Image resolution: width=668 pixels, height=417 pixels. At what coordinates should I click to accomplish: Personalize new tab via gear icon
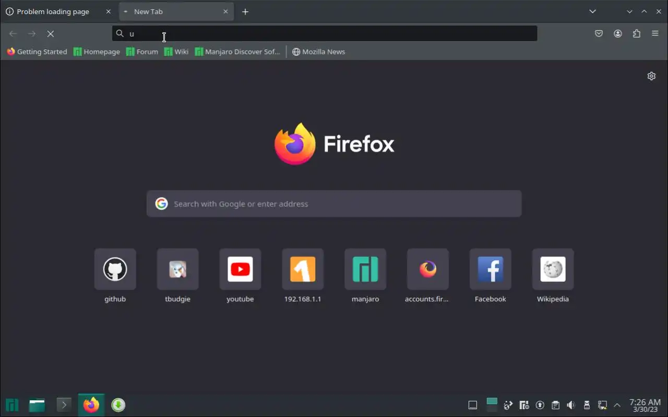coord(651,76)
